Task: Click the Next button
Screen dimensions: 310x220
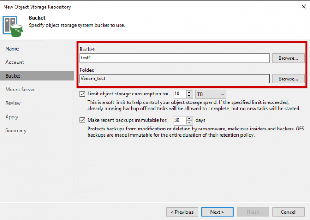Action: 217,212
